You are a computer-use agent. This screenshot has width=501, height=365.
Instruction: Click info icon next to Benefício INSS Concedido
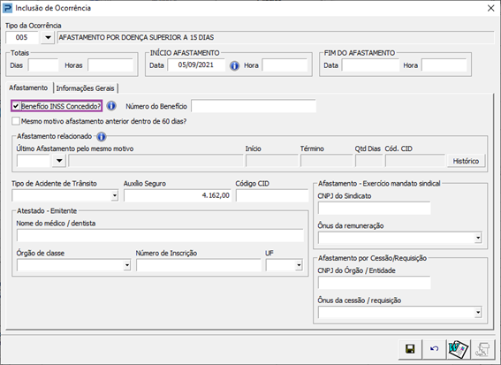click(111, 106)
